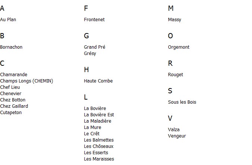Select La Bovière Est entry
The width and height of the screenshot is (252, 165).
tap(99, 115)
